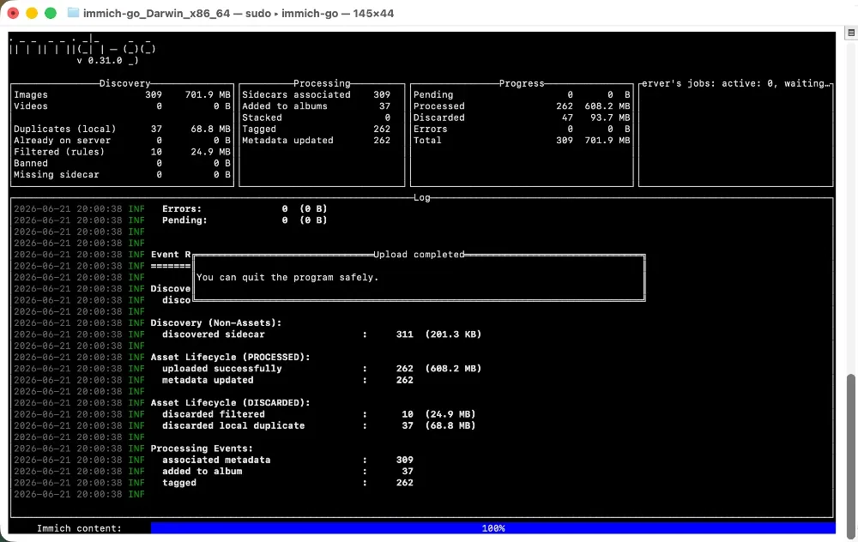Click the 'Immich content:' label

(79, 528)
